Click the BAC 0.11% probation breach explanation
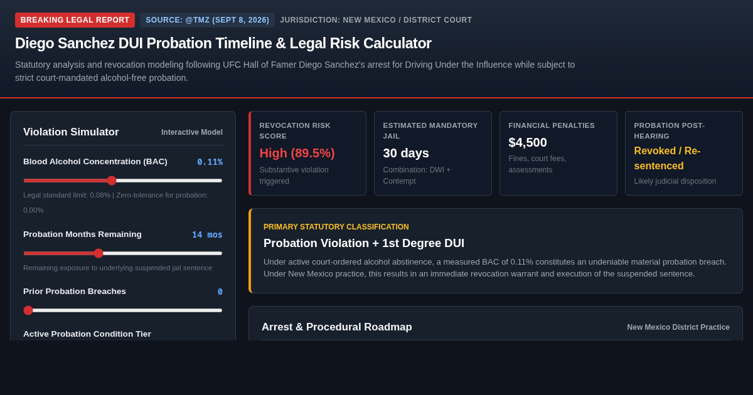 click(495, 268)
